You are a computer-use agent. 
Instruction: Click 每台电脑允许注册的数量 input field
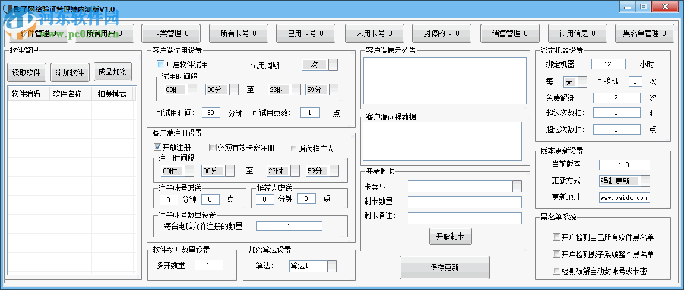click(x=289, y=226)
